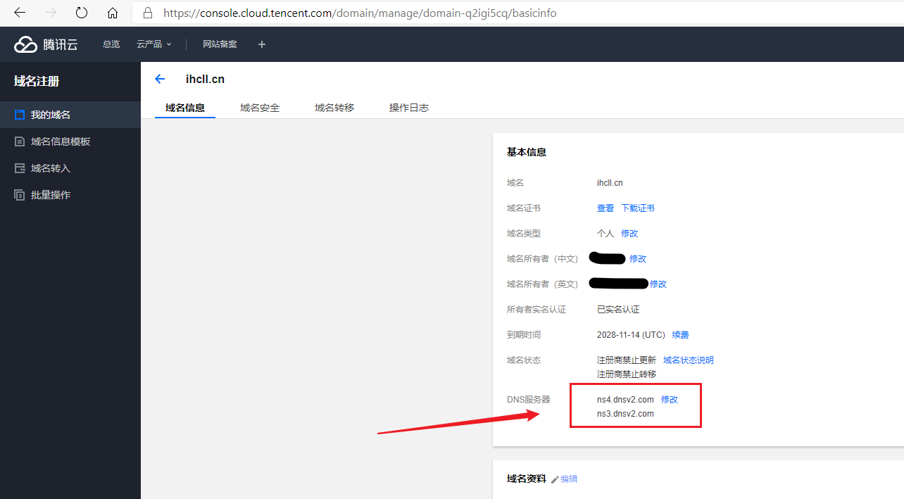
Task: Switch to the 域名安全 tab
Action: click(x=259, y=107)
